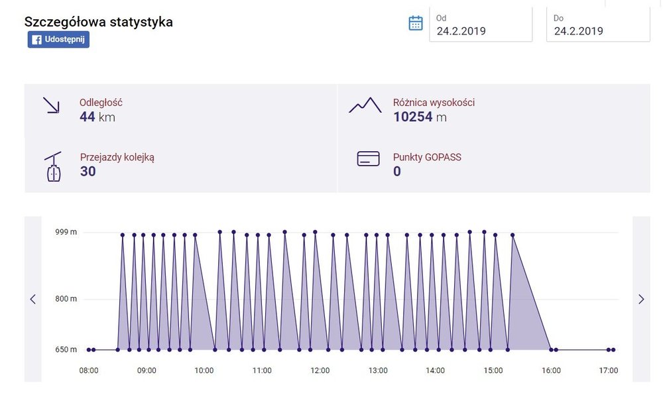This screenshot has height=393, width=663.
Task: Click the 999 m axis label
Action: coord(66,232)
